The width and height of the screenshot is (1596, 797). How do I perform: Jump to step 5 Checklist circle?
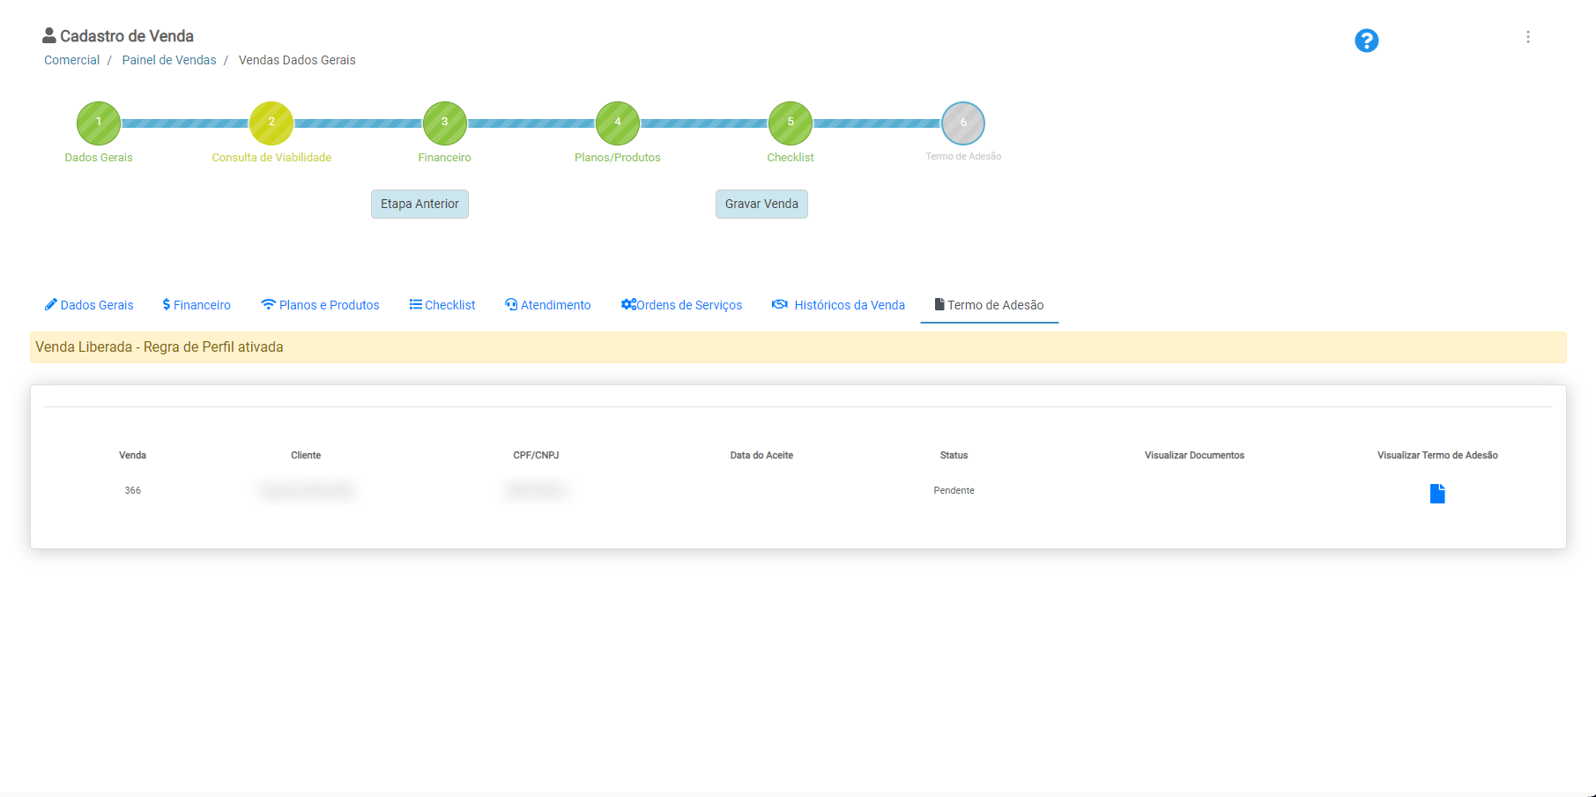tap(791, 123)
